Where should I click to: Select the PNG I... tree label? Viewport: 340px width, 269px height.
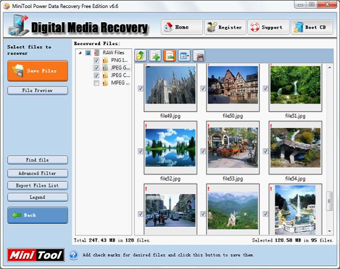119,60
